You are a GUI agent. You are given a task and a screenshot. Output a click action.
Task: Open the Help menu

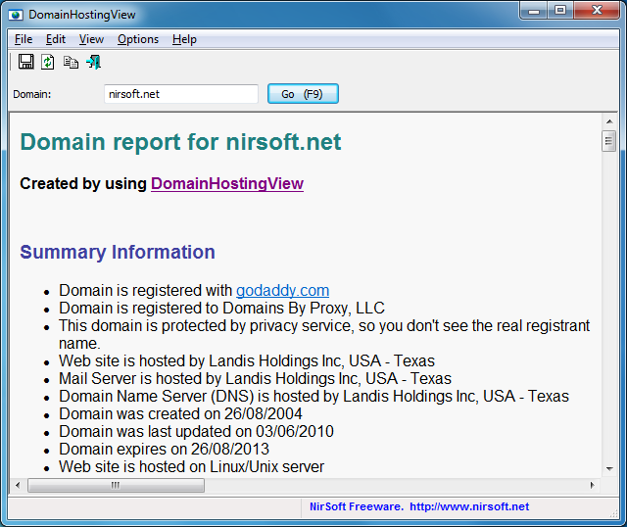coord(184,39)
